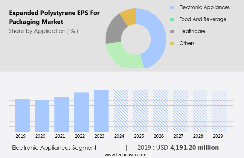The height and width of the screenshot is (158, 244).
Task: Click the yellow Others legend swatch
Action: point(172,43)
